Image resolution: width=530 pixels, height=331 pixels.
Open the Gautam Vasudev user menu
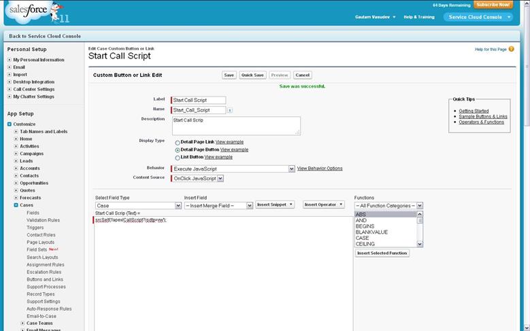[x=375, y=17]
